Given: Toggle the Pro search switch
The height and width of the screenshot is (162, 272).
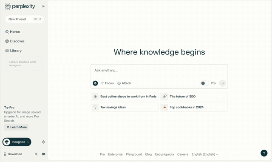Looking at the screenshot, I should (x=204, y=83).
